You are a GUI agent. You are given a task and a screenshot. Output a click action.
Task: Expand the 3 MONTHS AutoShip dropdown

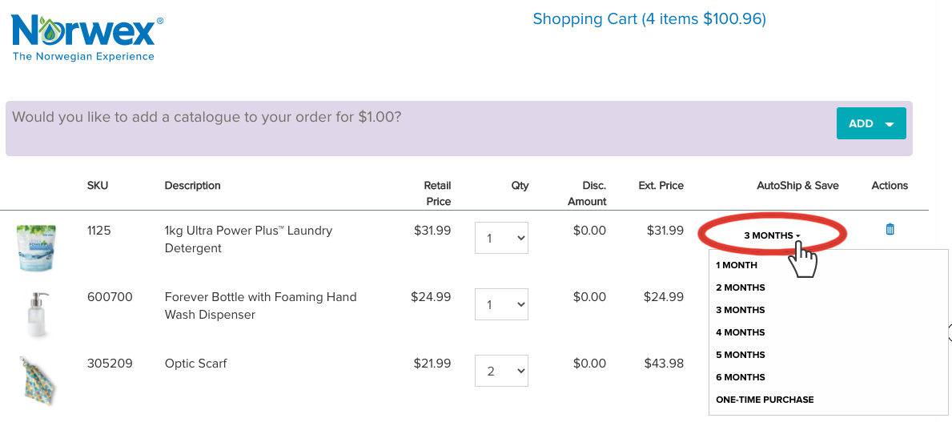pos(772,235)
